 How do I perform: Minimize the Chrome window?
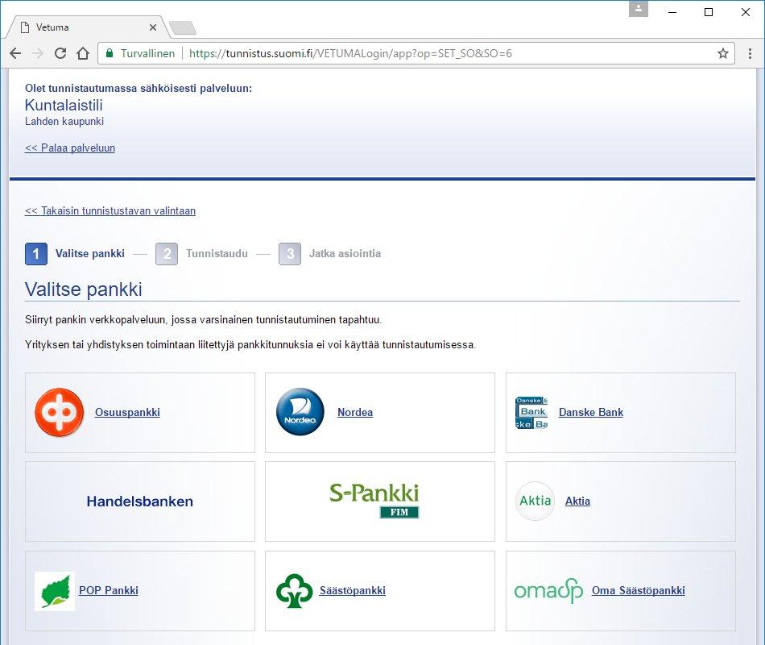pyautogui.click(x=672, y=12)
